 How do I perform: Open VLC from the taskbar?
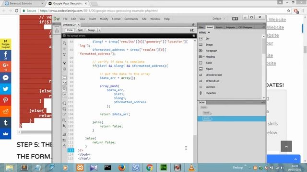(191, 167)
